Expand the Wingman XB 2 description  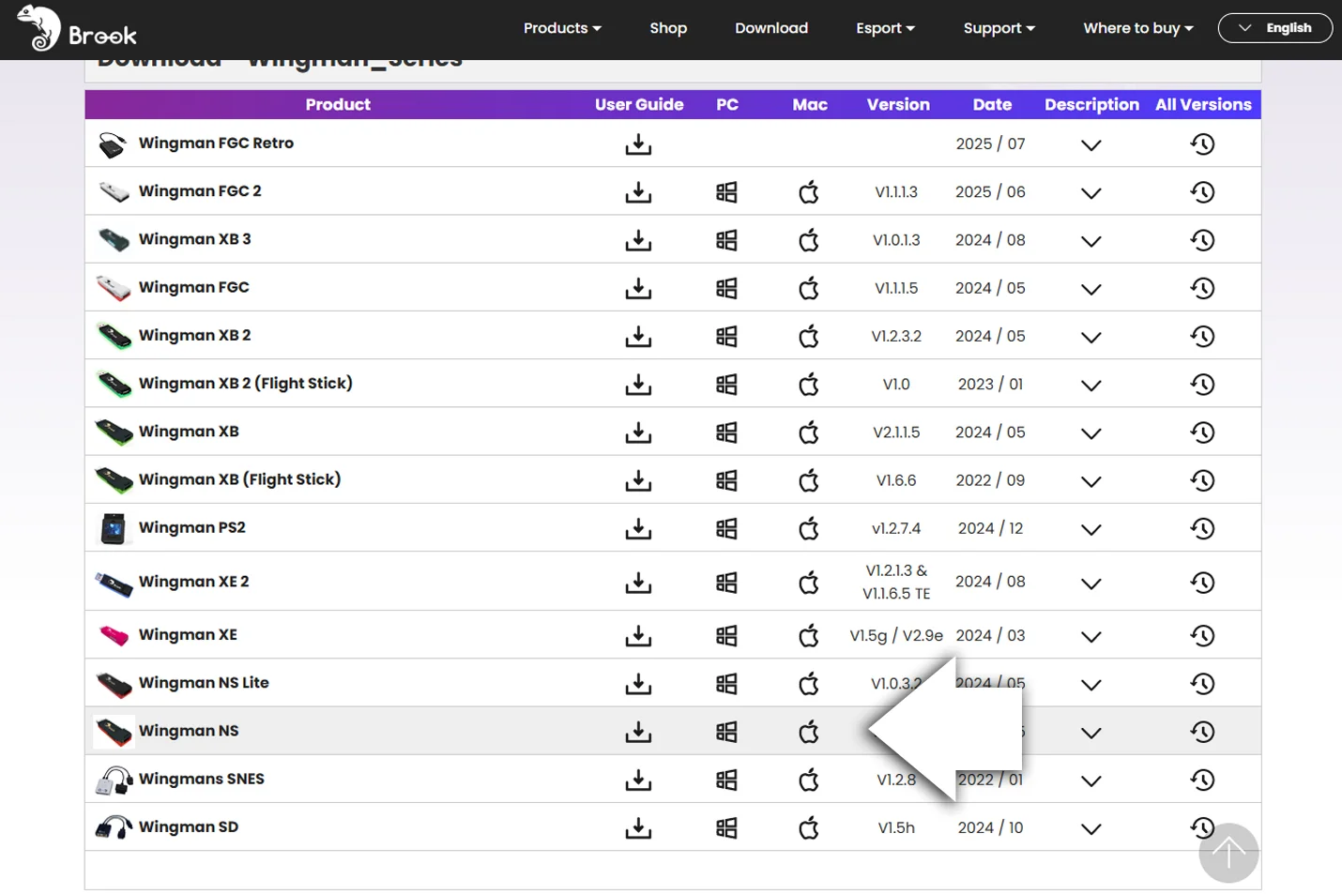(x=1090, y=337)
